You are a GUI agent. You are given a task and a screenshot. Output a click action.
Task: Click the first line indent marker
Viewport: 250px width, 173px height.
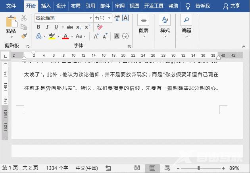click(x=33, y=53)
